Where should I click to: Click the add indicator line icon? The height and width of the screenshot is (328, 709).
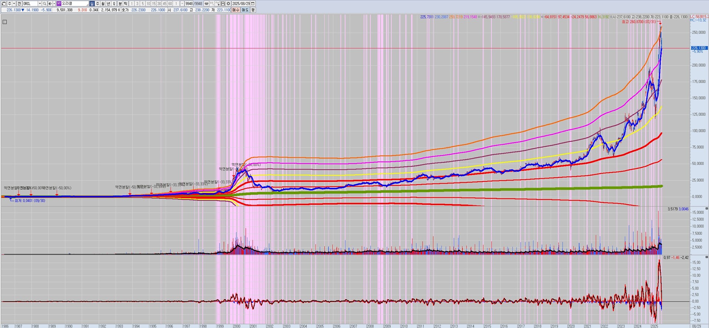pyautogui.click(x=218, y=4)
